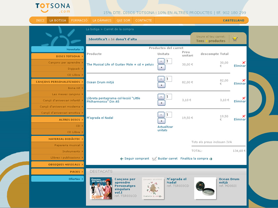Viewport: 278px width, 208px height.
Task: Open Llibreta pentagrama Little Philharmonics product
Action: tap(113, 100)
